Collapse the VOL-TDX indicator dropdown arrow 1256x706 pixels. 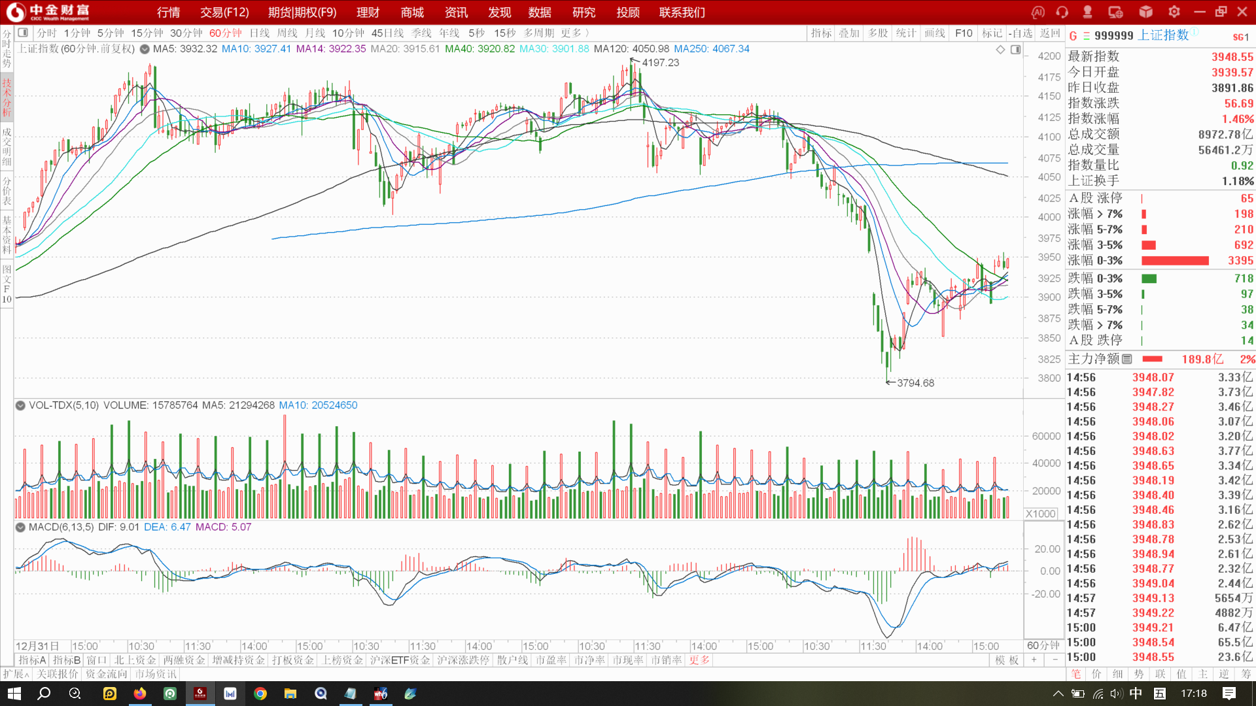[x=20, y=405]
